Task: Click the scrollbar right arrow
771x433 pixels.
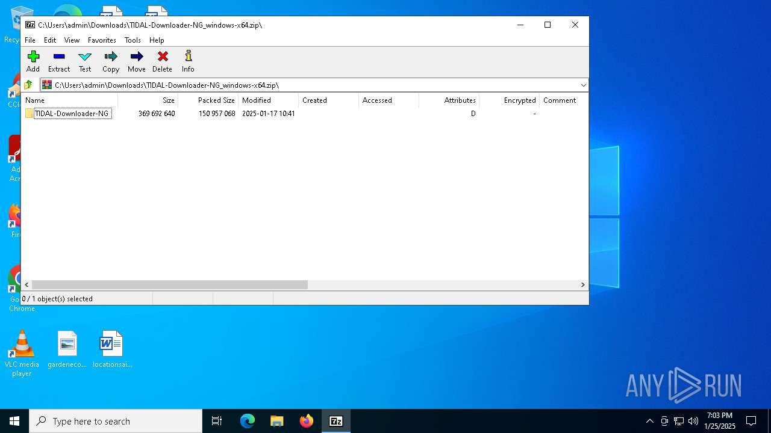Action: [x=582, y=284]
